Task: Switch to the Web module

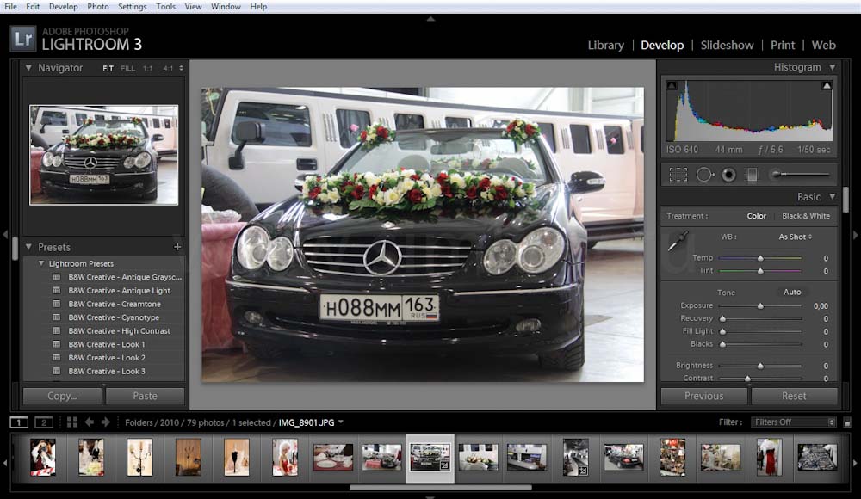Action: click(x=824, y=46)
